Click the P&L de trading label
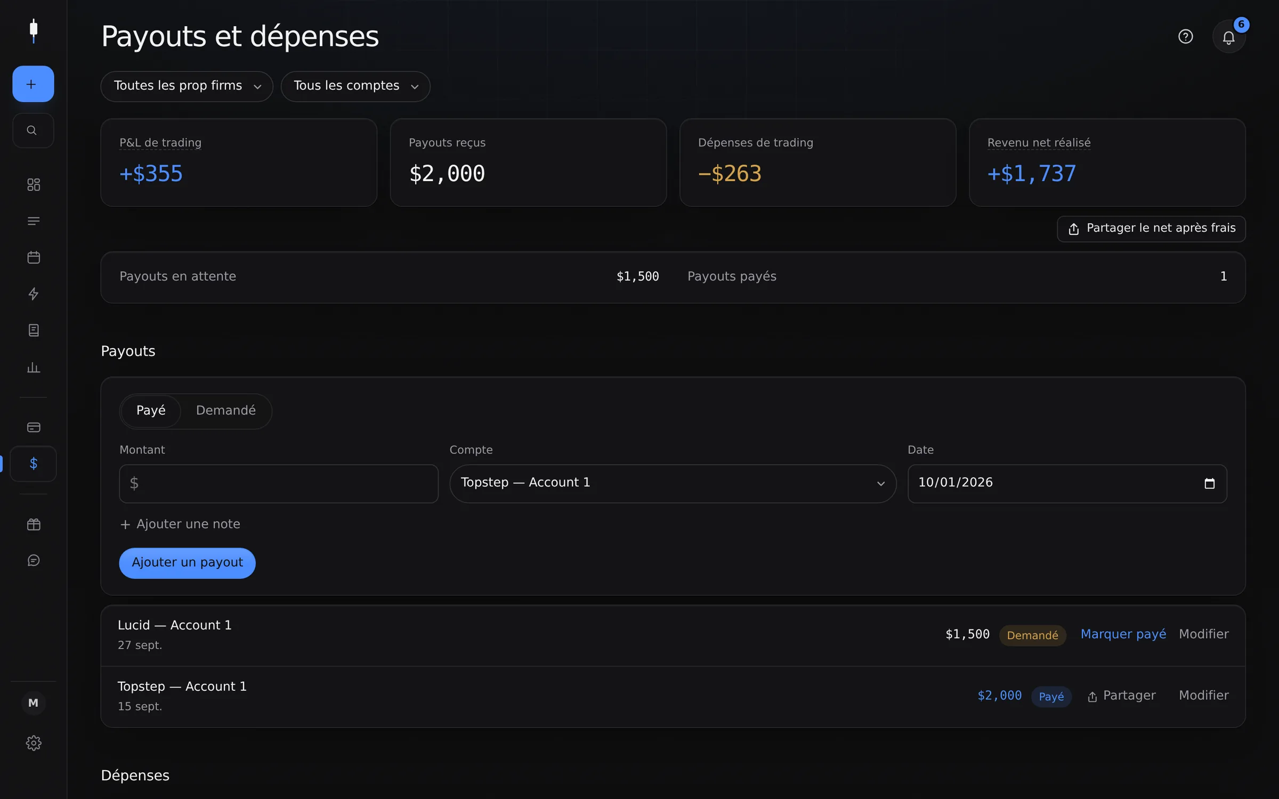This screenshot has width=1279, height=799. click(160, 143)
